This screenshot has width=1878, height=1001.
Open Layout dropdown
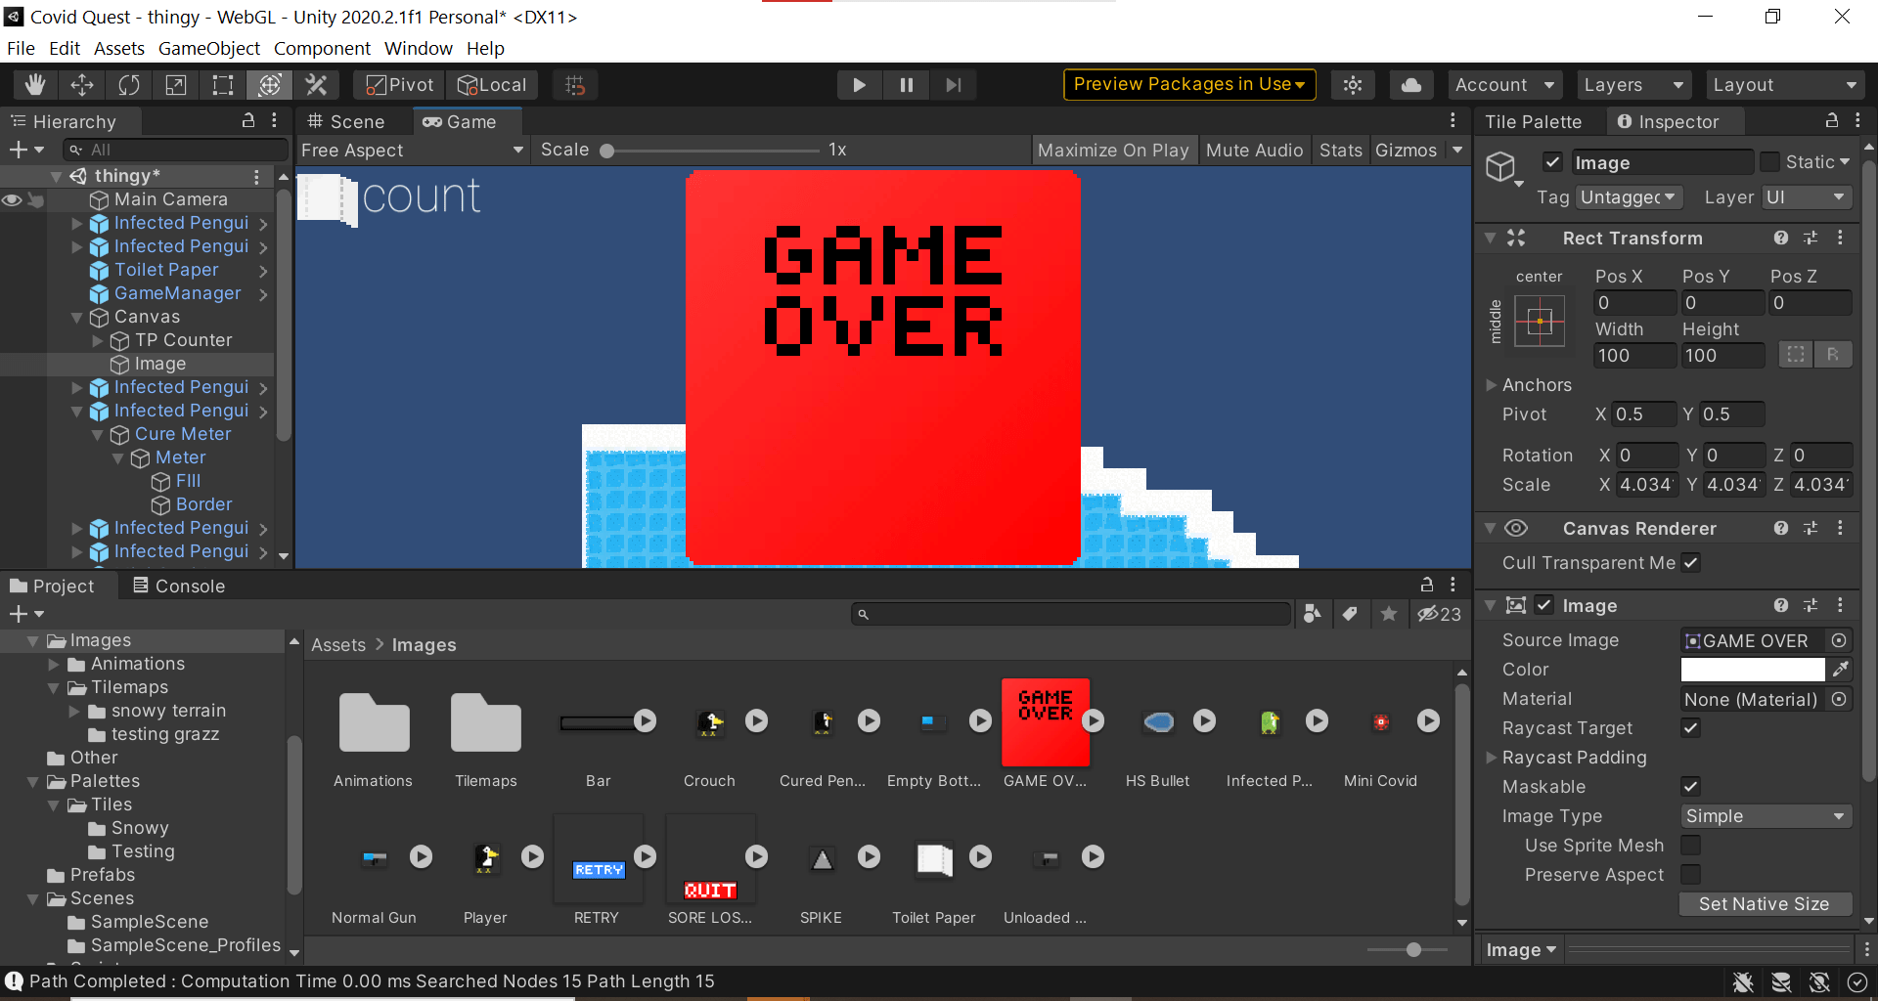point(1784,85)
